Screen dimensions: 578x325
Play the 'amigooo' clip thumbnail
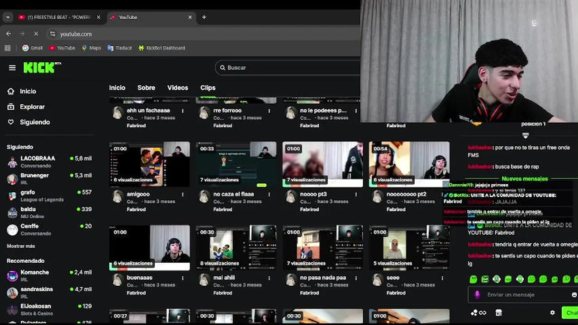pyautogui.click(x=150, y=164)
